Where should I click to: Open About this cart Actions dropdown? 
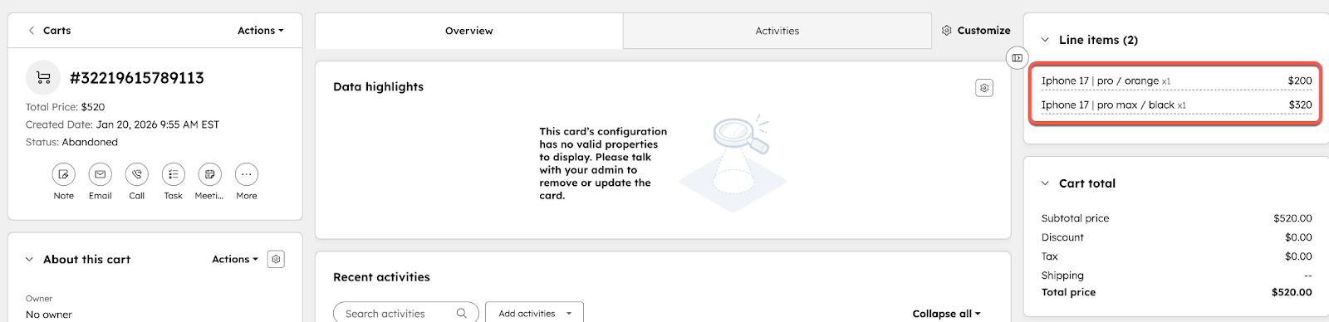pos(235,260)
